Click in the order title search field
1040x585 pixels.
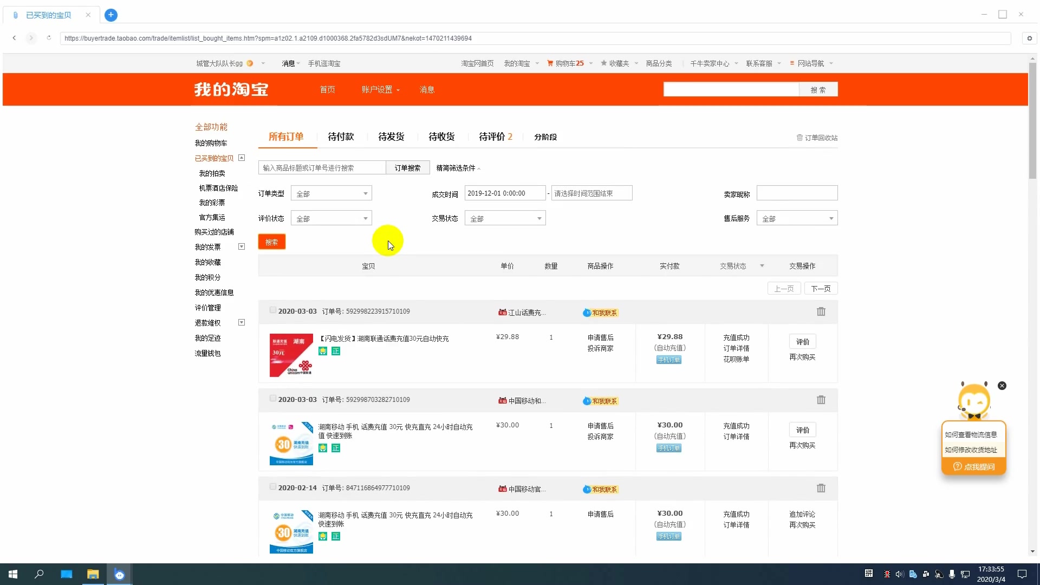322,168
